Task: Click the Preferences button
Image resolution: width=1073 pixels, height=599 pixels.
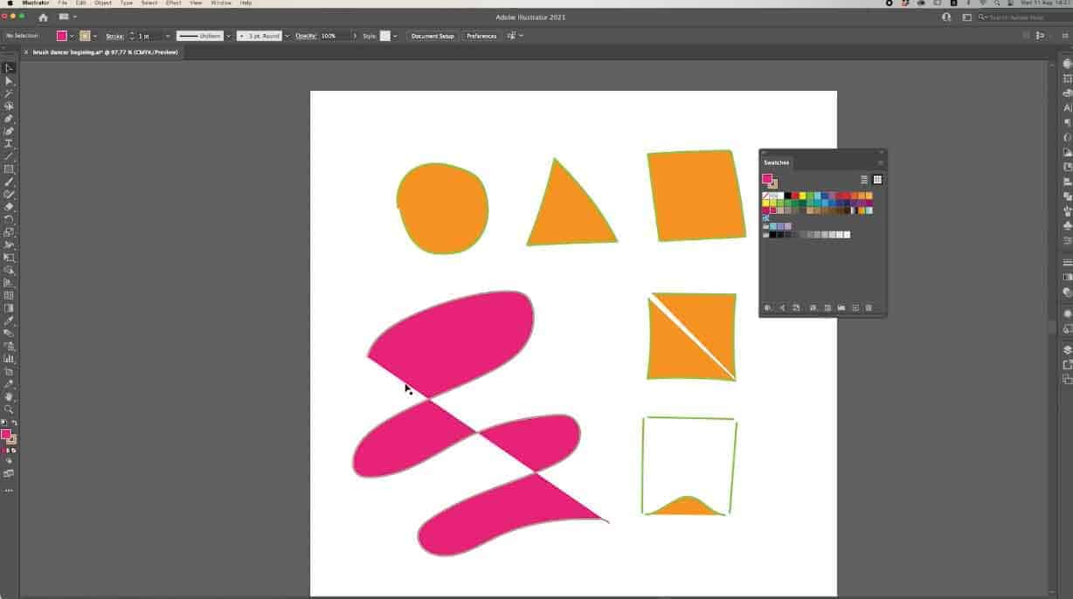Action: click(x=481, y=36)
